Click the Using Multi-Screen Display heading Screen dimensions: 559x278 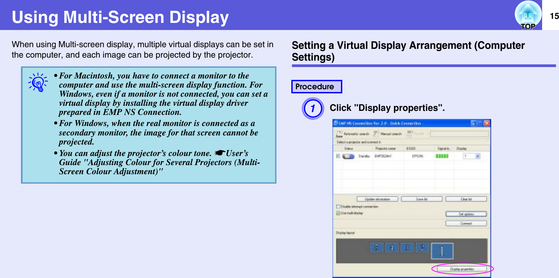(120, 17)
